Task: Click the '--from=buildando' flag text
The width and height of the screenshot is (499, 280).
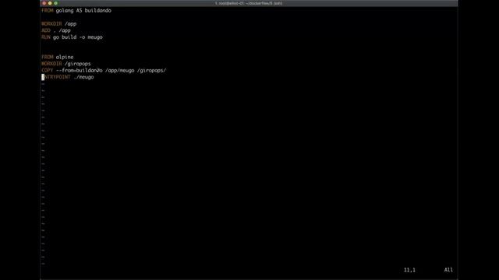Action: [x=80, y=71]
